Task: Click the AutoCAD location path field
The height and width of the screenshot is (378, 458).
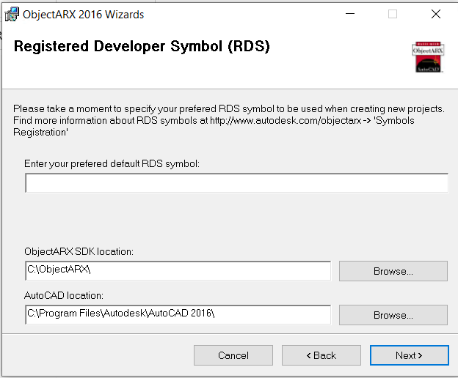Action: pyautogui.click(x=178, y=315)
